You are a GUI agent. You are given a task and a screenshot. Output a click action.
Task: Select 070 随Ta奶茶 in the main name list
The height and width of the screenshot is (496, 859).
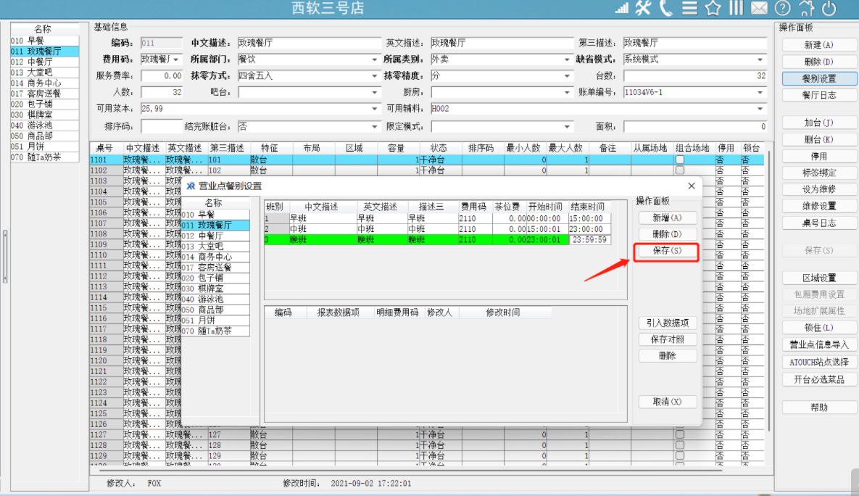coord(44,157)
